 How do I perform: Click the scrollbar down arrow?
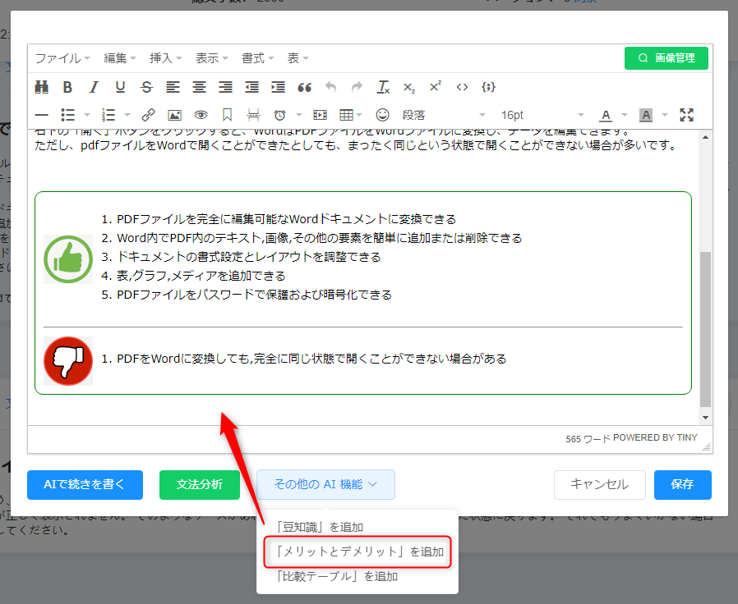pyautogui.click(x=705, y=418)
